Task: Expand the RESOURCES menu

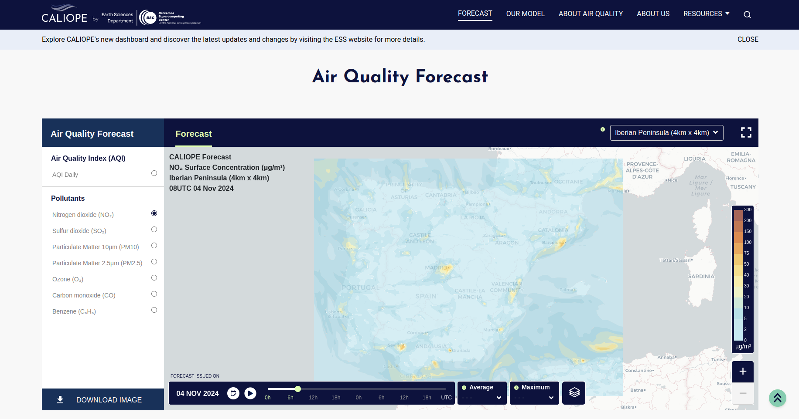Action: coord(707,14)
